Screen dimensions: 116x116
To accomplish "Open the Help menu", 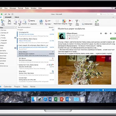I will (40, 8).
